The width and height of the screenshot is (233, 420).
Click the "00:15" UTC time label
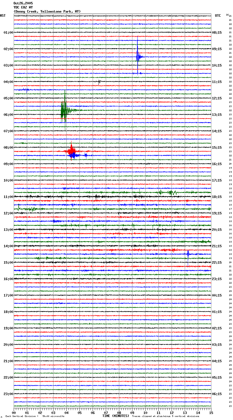tap(217, 295)
